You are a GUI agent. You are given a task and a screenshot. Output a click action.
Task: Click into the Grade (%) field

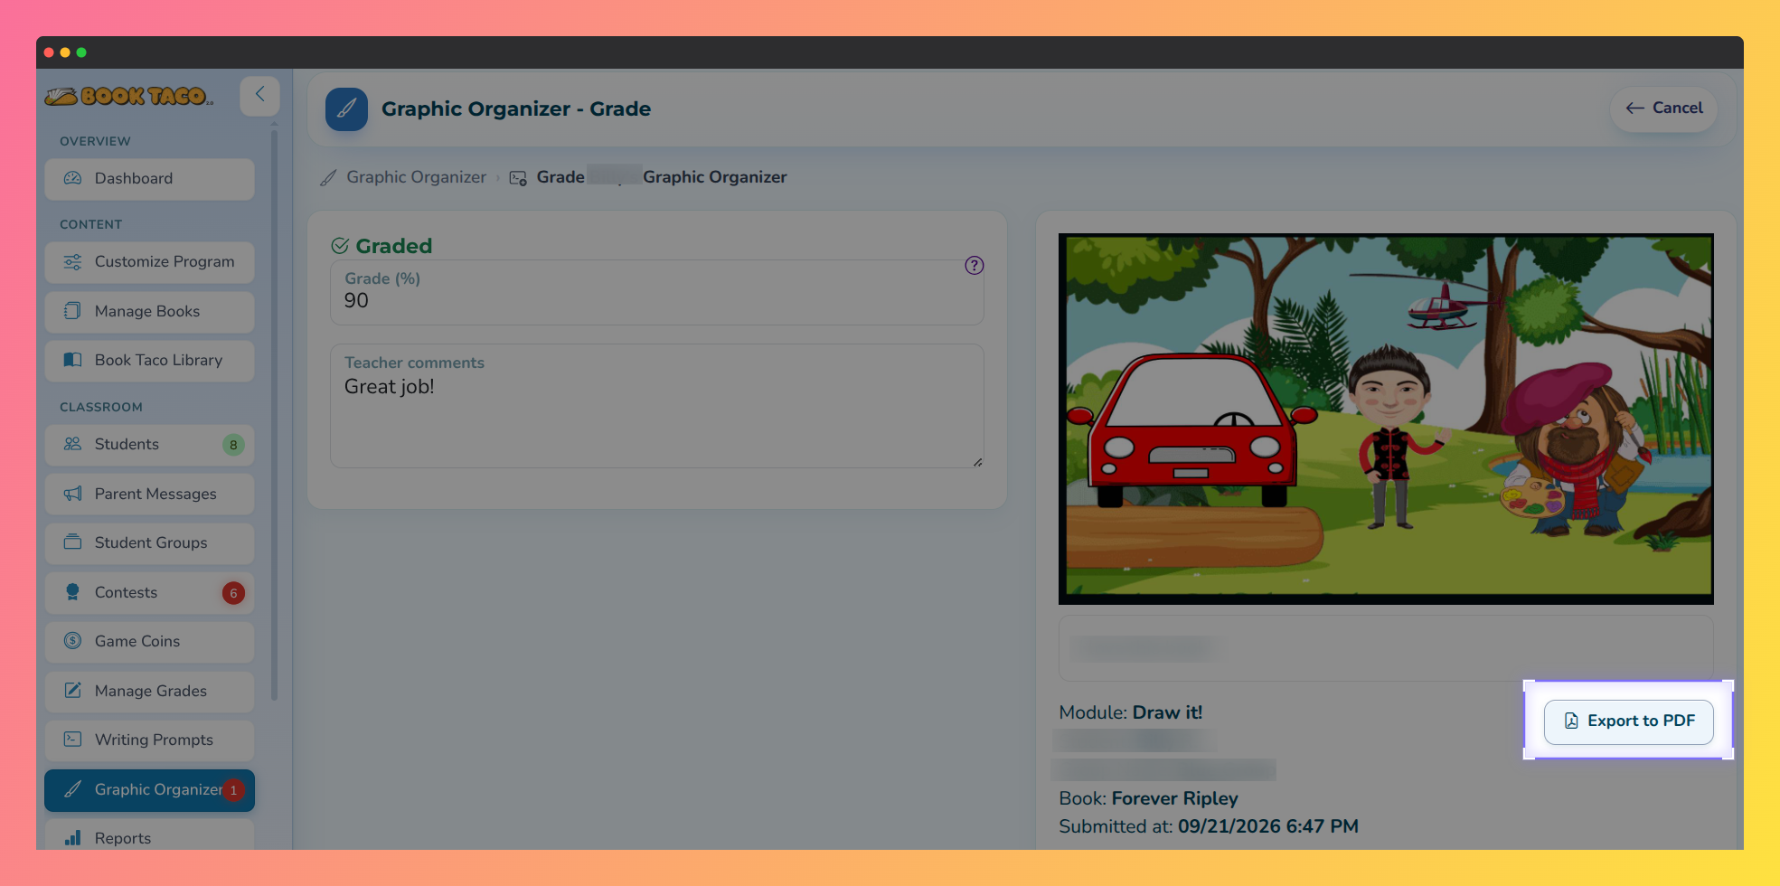pyautogui.click(x=657, y=293)
